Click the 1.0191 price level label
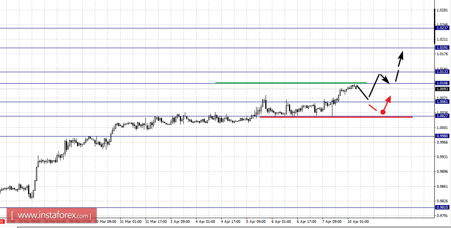This screenshot has height=228, width=451. 442,48
